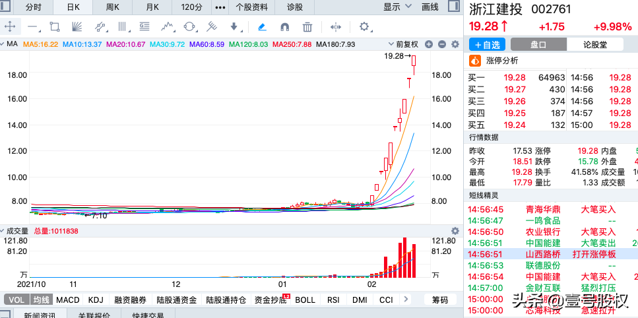Select the text annotation tool

point(144,27)
